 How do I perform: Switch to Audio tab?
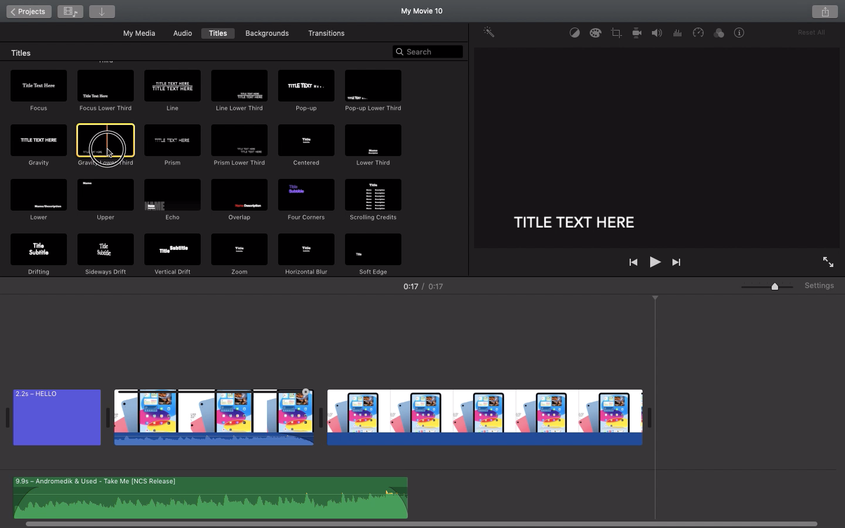click(182, 33)
